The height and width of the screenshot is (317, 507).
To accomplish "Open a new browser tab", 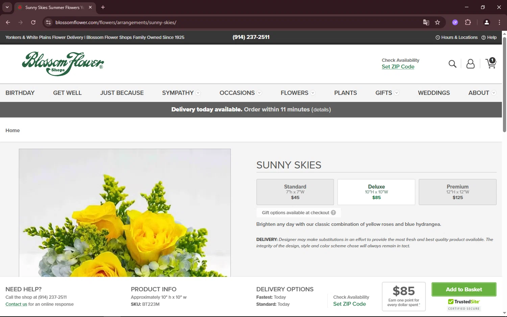I will (103, 7).
